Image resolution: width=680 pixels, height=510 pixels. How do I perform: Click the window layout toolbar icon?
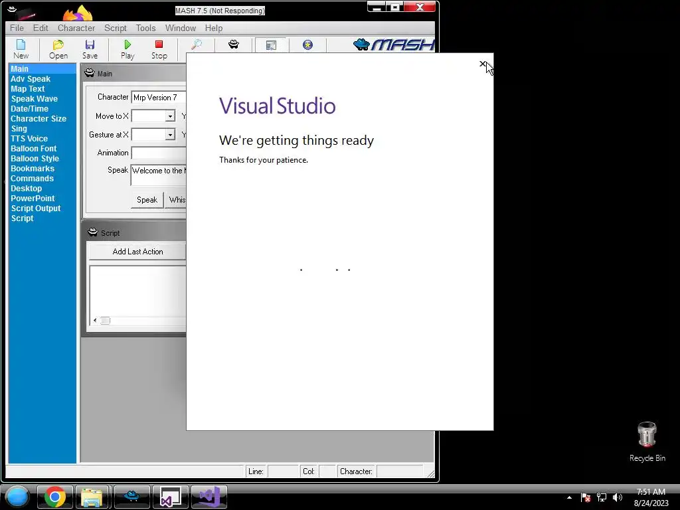271,45
